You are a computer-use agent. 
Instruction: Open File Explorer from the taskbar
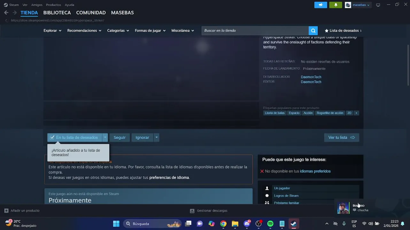pyautogui.click(x=235, y=224)
